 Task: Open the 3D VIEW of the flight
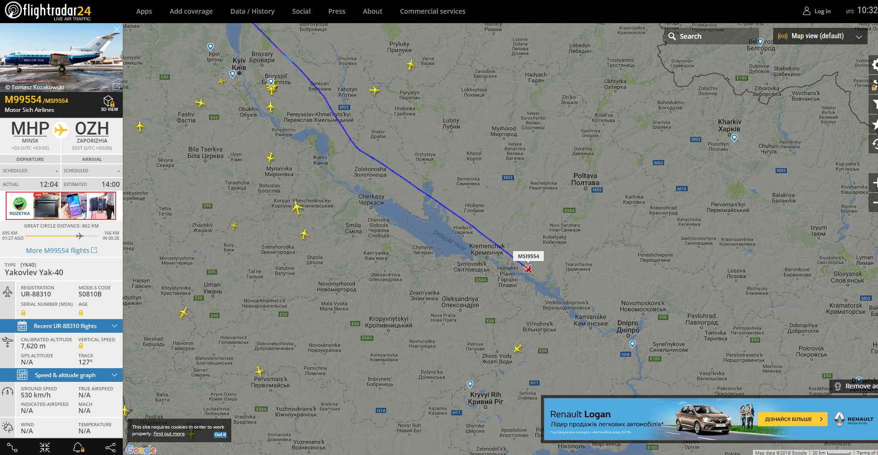tap(109, 103)
